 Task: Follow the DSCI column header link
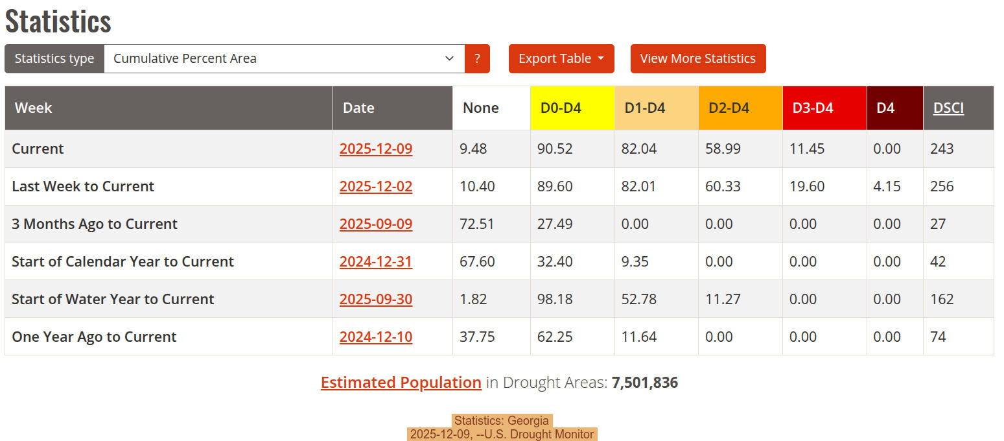tap(948, 108)
